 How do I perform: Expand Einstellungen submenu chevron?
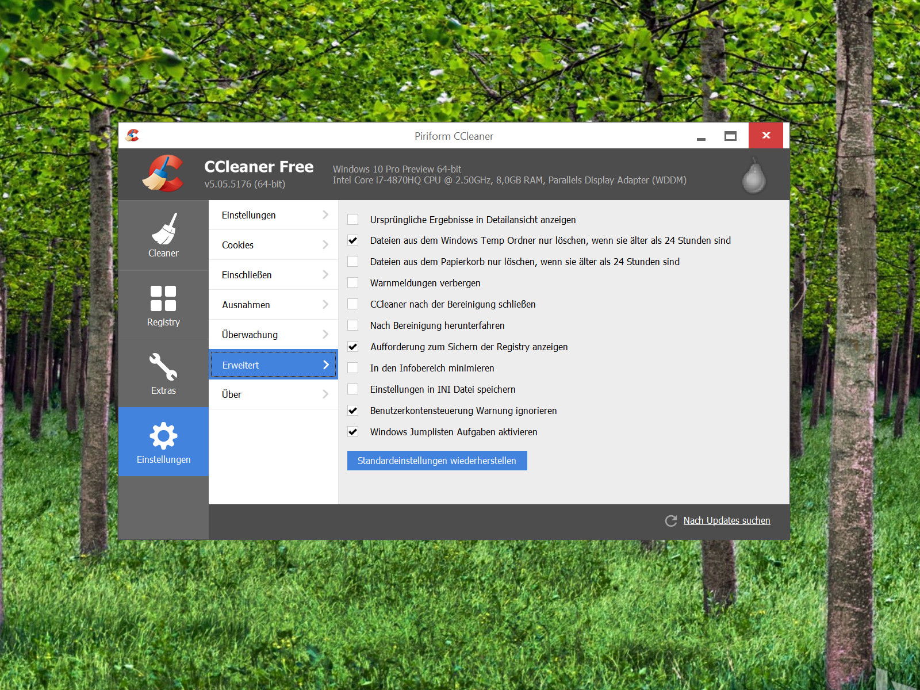325,214
